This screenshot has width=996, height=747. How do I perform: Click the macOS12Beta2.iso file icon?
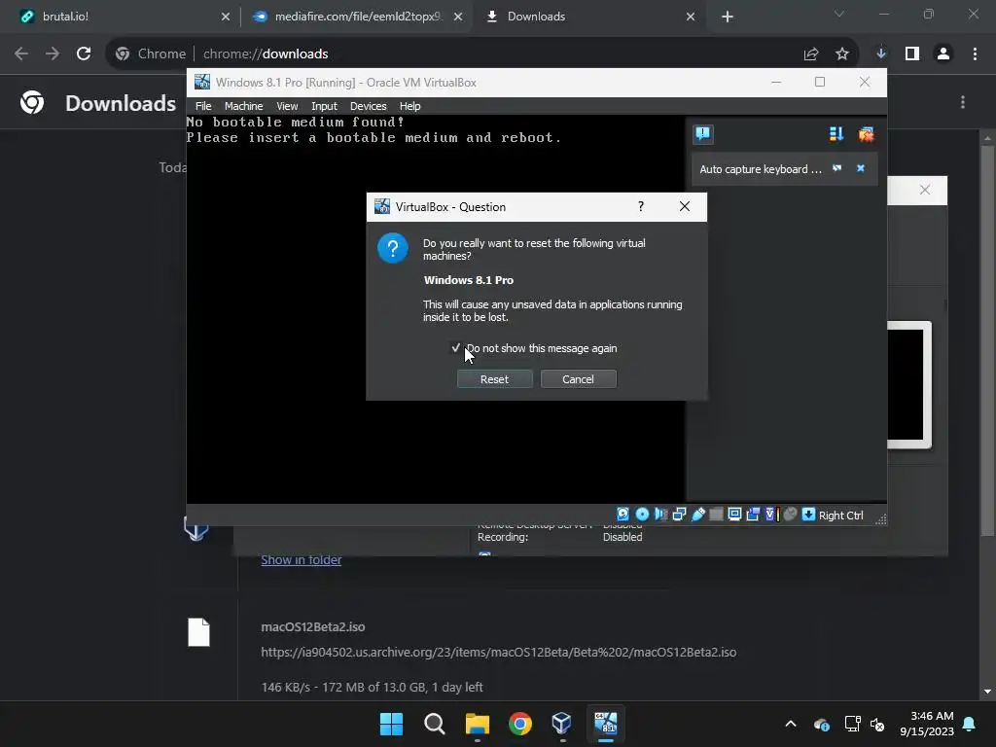click(198, 632)
